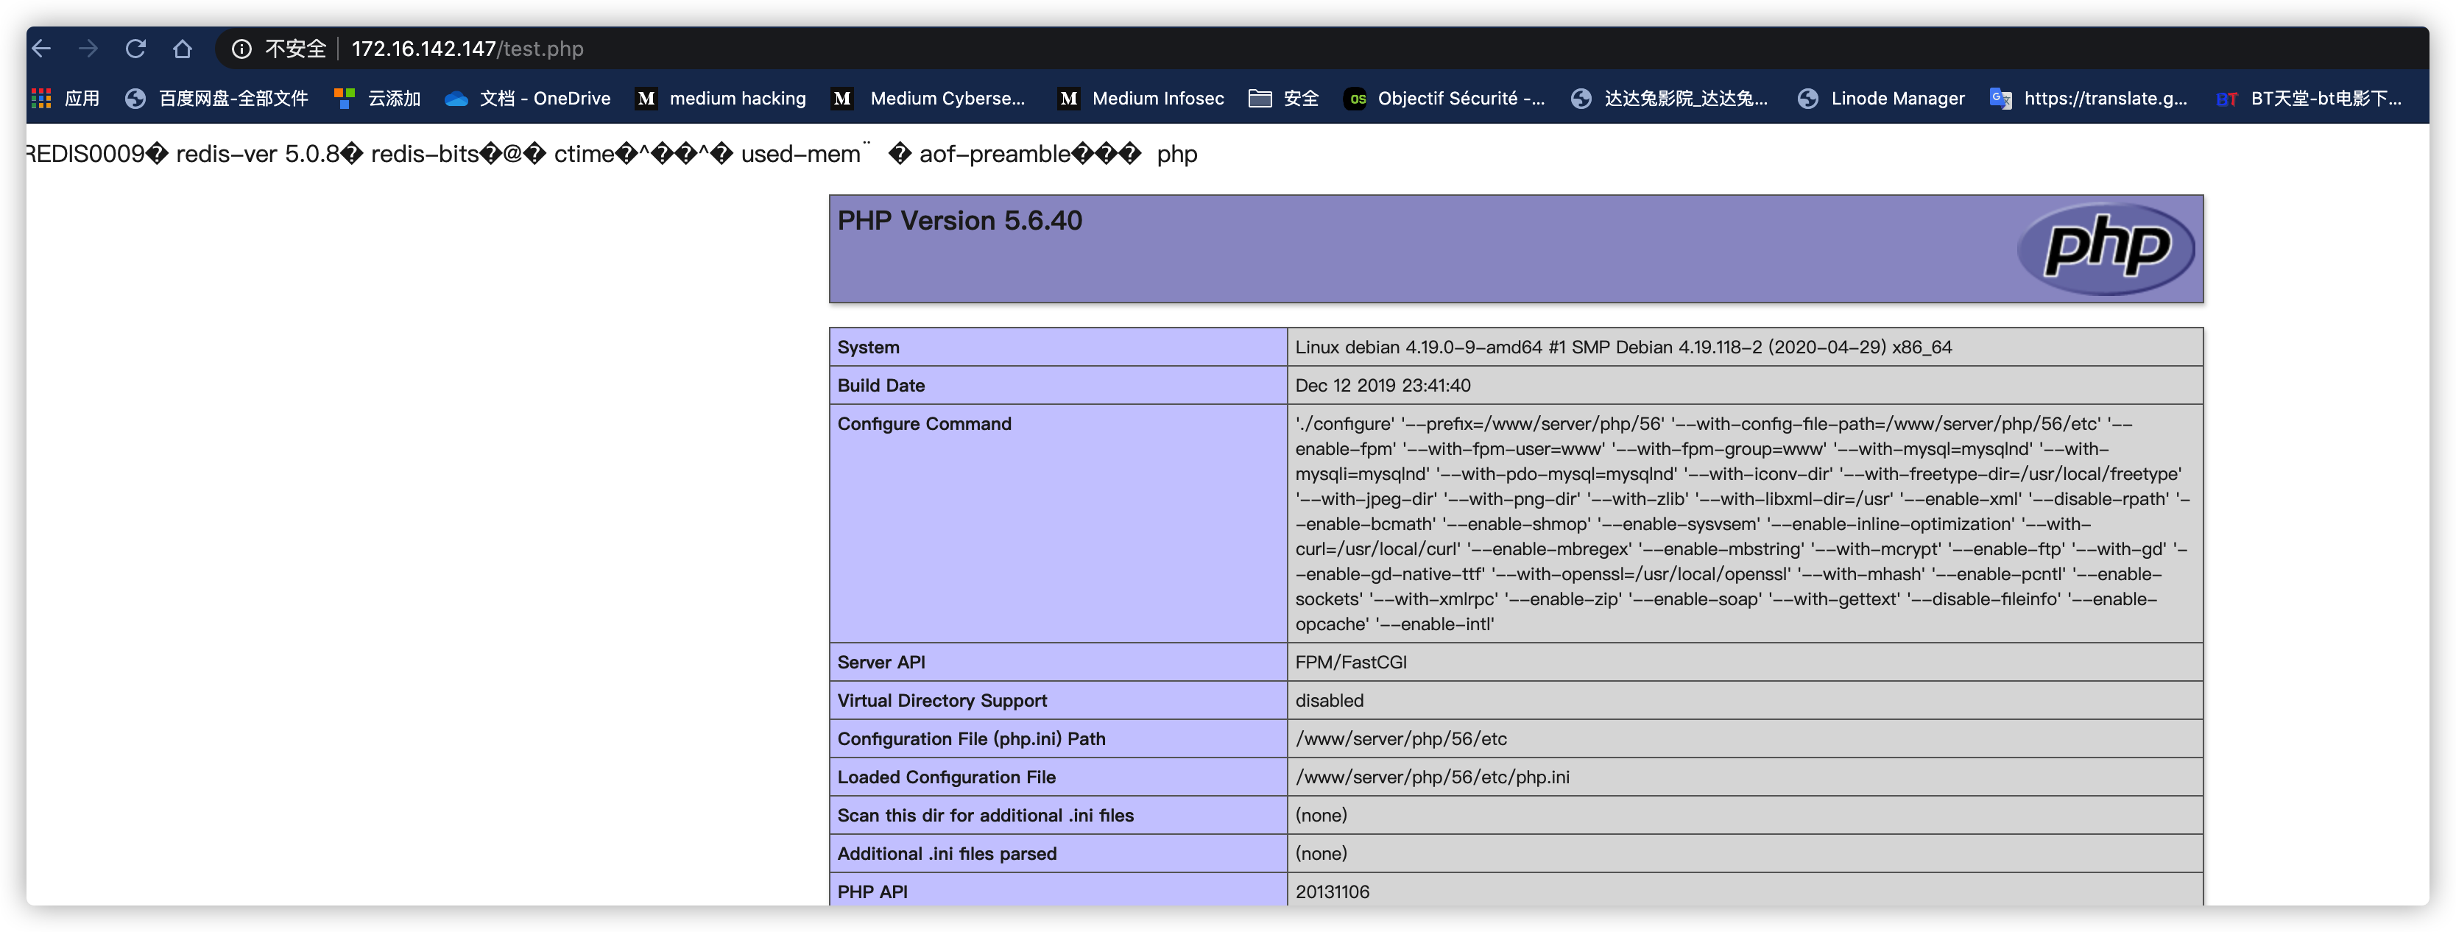Open the 文档 - OneDrive bookmark

tap(528, 98)
